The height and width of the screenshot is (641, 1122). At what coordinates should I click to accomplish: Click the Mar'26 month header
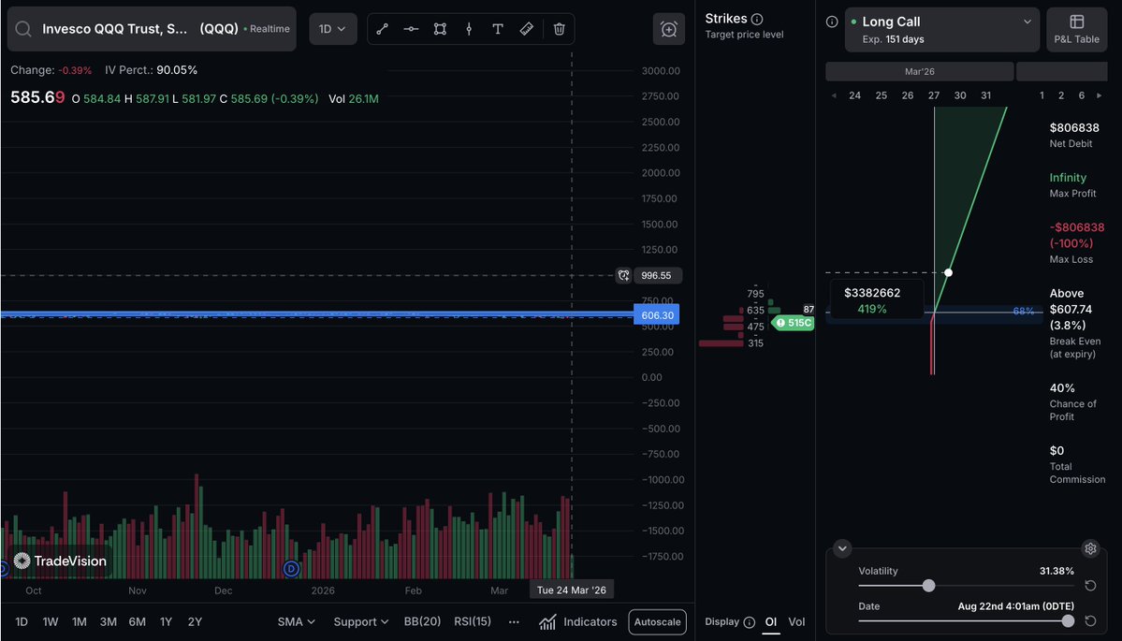pos(920,71)
